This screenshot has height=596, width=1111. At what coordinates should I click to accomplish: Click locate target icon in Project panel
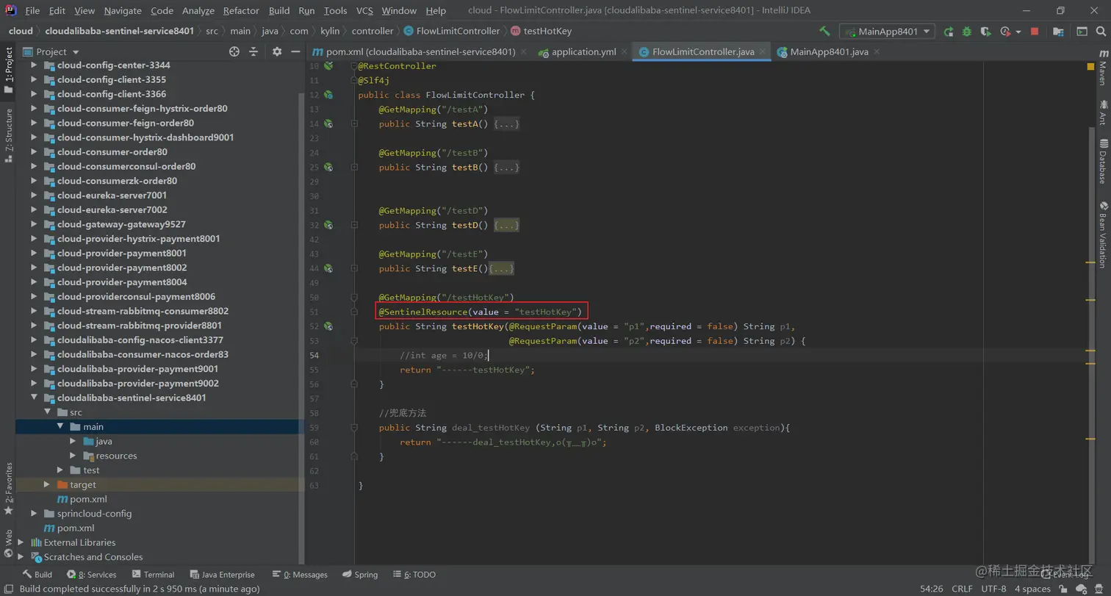click(x=234, y=51)
